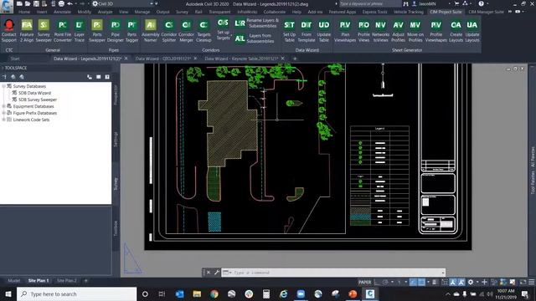The height and width of the screenshot is (301, 536).
Task: Expand the Equipment Databases node
Action: pyautogui.click(x=3, y=106)
